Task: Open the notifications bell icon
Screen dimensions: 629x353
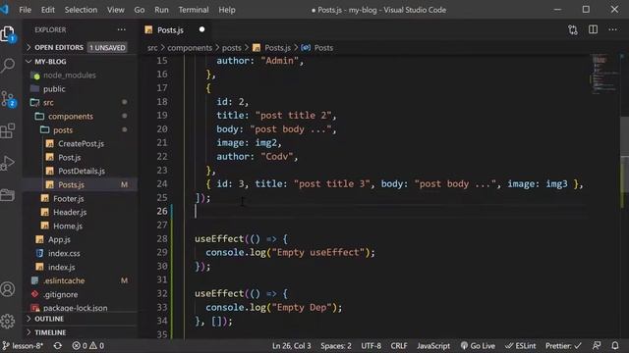Action: (615, 346)
